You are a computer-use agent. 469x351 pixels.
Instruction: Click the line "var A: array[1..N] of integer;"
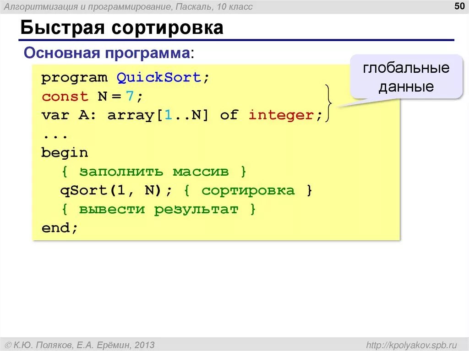click(x=182, y=115)
